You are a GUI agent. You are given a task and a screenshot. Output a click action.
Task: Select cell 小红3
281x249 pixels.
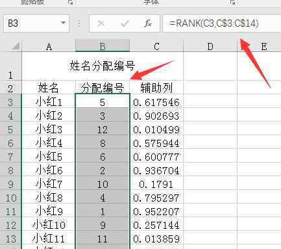49,128
